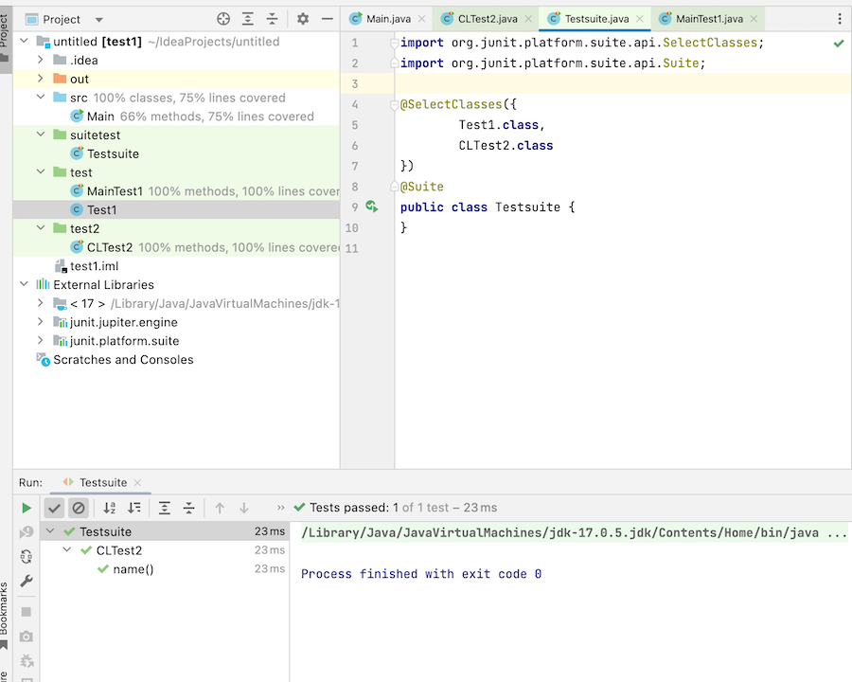Expand all test results in Run panel
The width and height of the screenshot is (852, 682).
click(x=164, y=508)
